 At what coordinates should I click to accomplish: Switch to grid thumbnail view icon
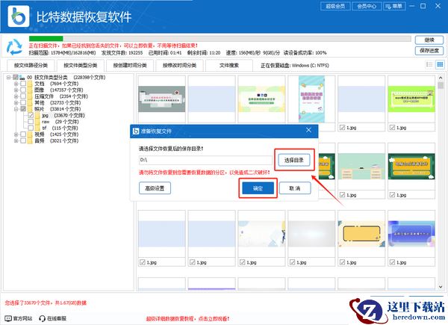[440, 64]
